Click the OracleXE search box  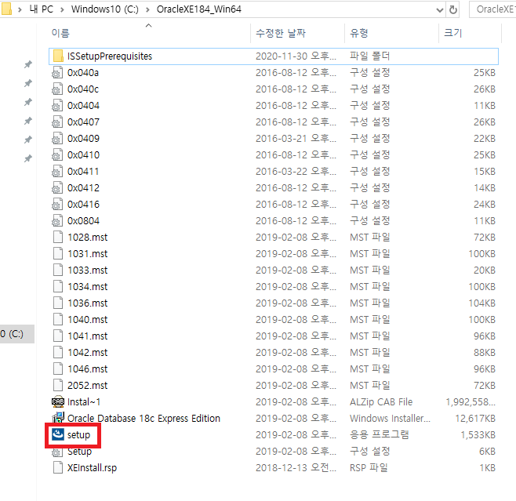(x=492, y=9)
